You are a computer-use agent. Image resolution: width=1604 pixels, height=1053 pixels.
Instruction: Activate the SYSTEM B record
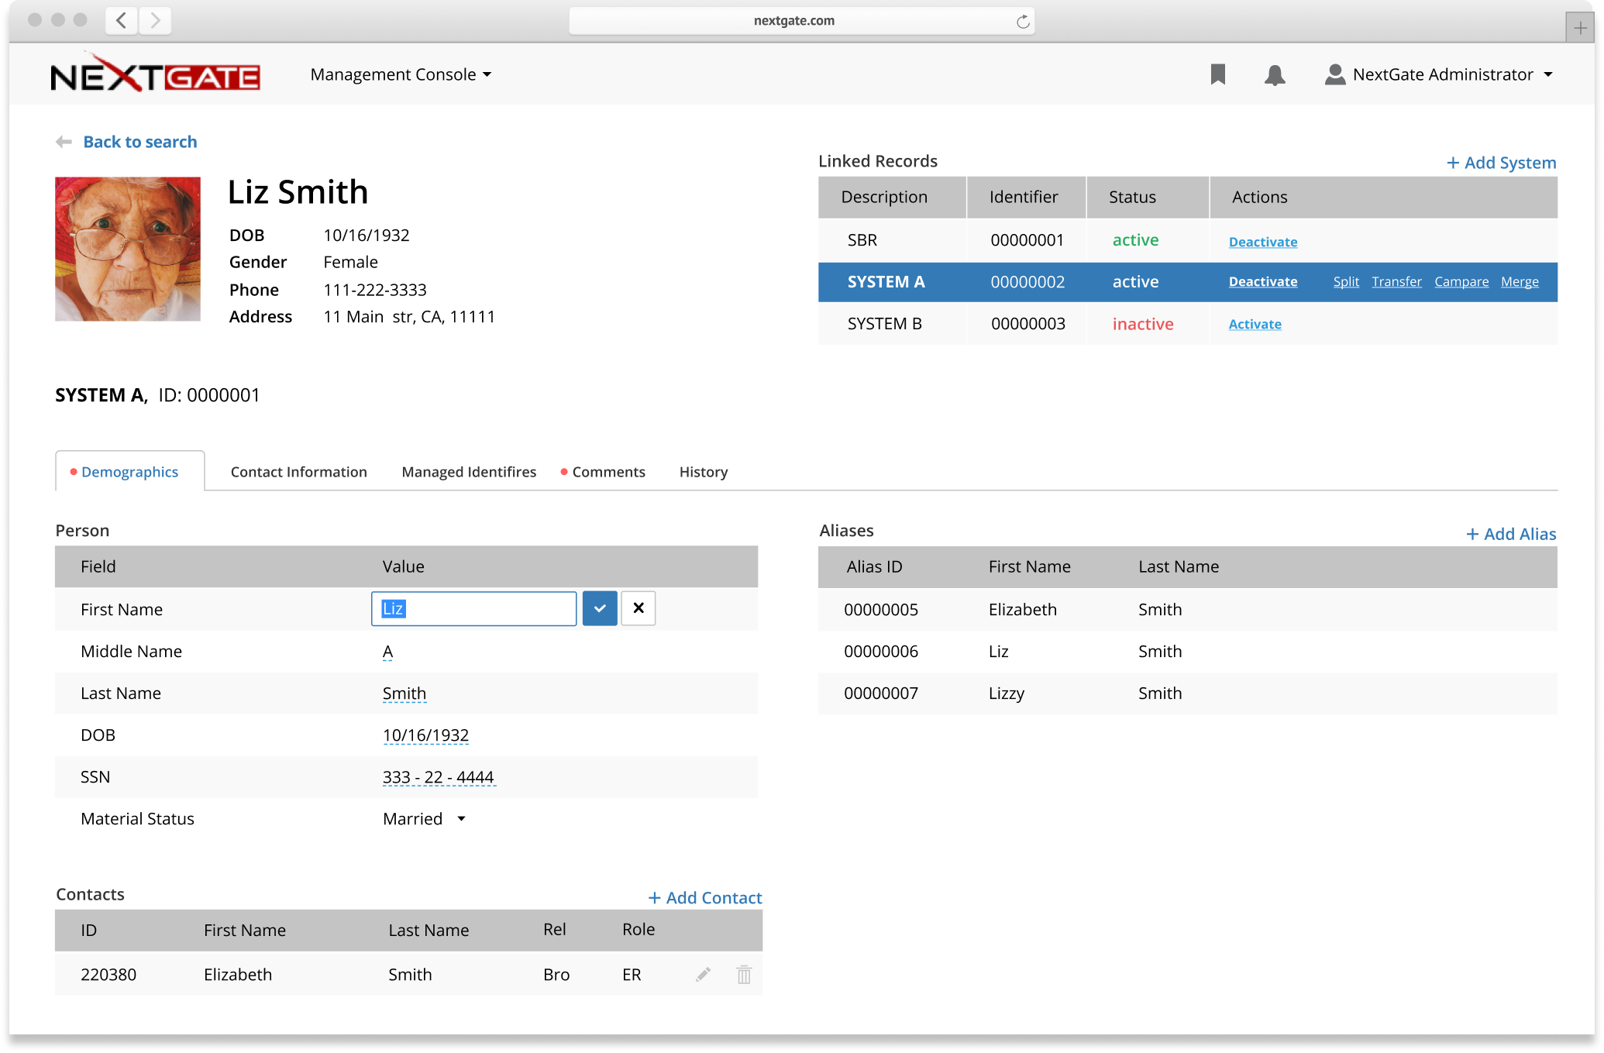click(x=1254, y=323)
